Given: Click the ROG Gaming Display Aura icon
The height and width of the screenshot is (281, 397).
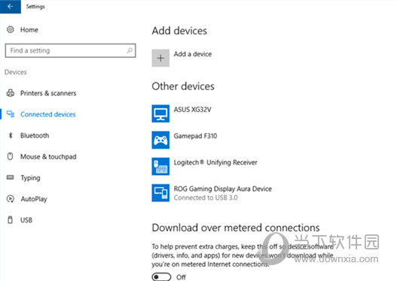Looking at the screenshot, I should coord(160,193).
